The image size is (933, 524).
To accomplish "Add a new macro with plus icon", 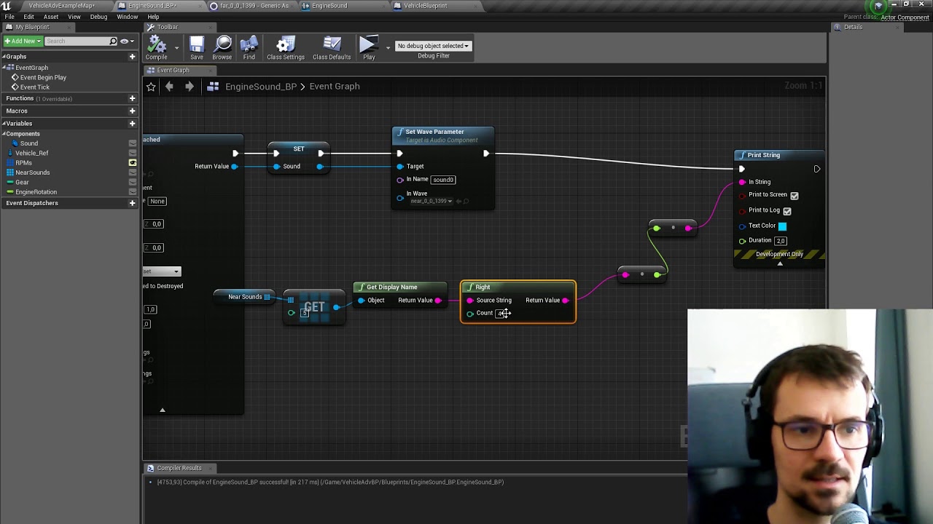I will point(132,111).
